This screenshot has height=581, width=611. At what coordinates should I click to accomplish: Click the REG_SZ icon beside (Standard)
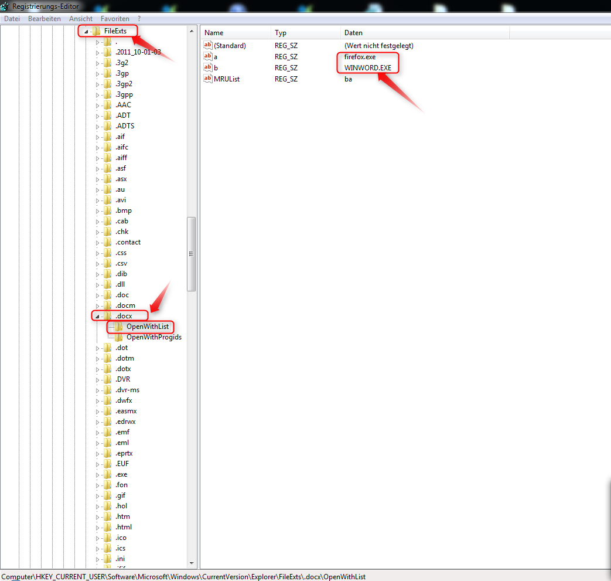(207, 45)
